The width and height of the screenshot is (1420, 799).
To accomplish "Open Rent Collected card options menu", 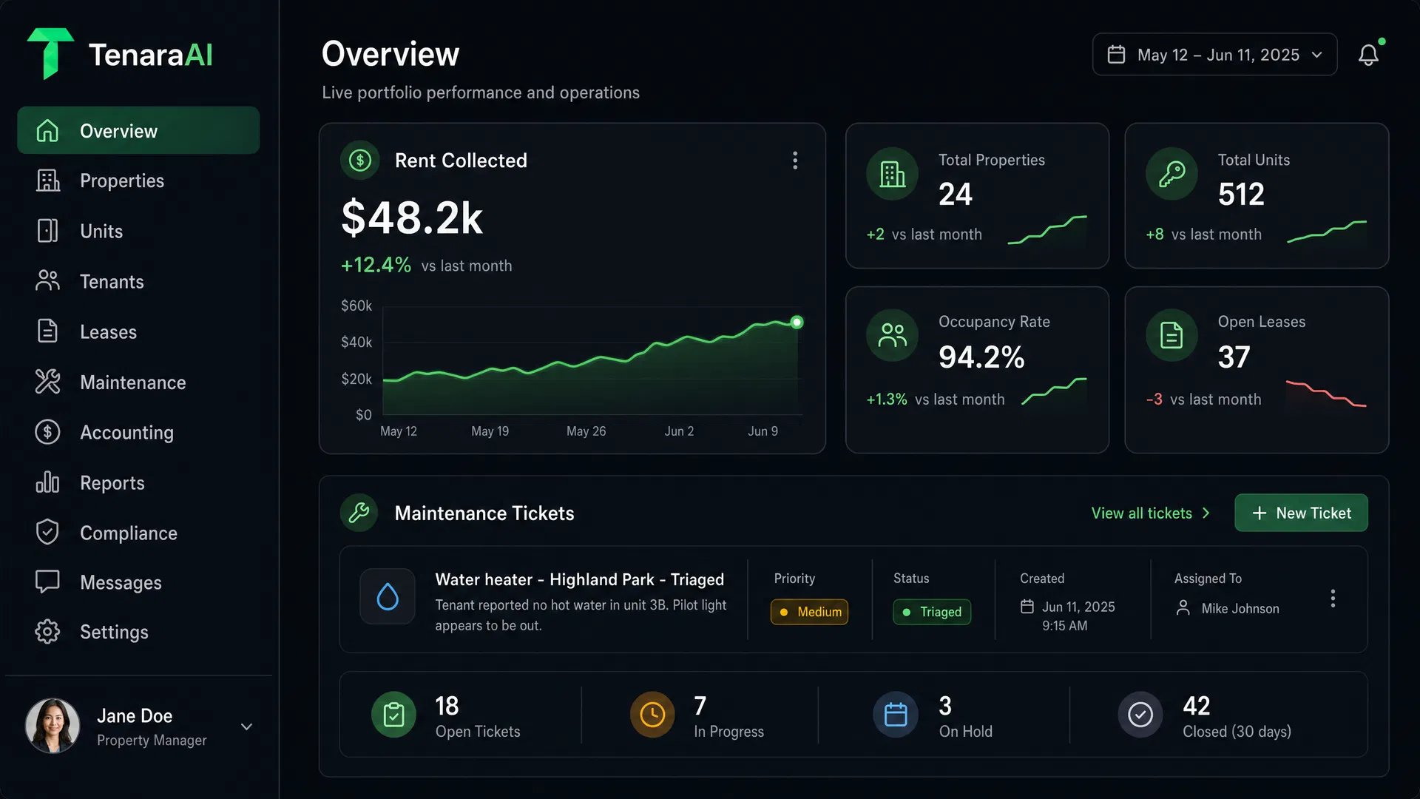I will click(795, 161).
